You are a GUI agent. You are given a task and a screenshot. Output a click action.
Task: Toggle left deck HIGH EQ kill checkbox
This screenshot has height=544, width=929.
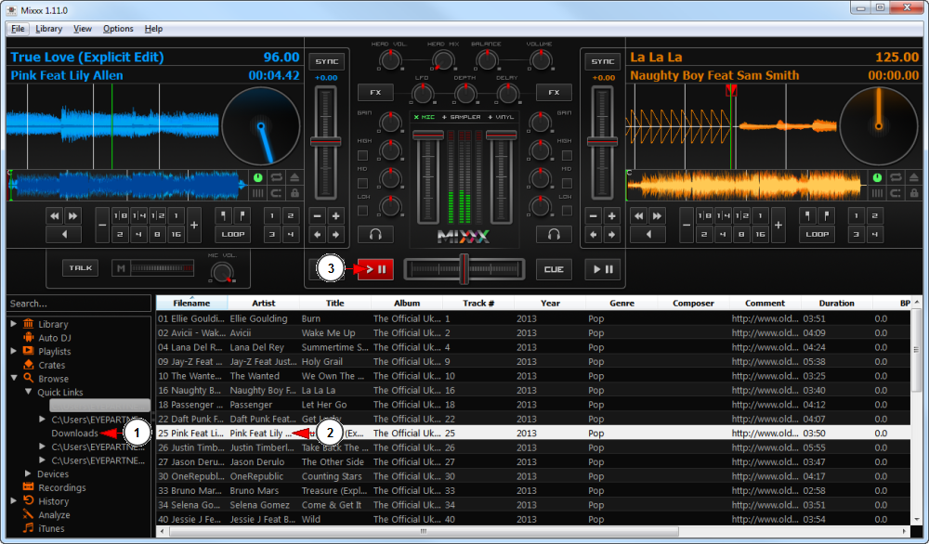(x=362, y=156)
